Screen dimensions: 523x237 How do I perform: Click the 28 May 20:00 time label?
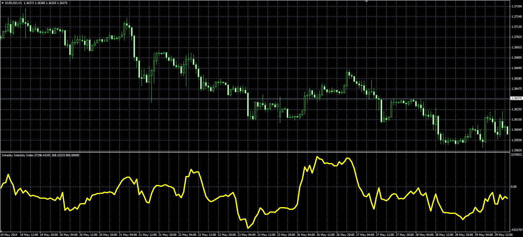pyautogui.click(x=464, y=235)
